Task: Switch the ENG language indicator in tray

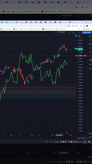Action: tap(80, 142)
